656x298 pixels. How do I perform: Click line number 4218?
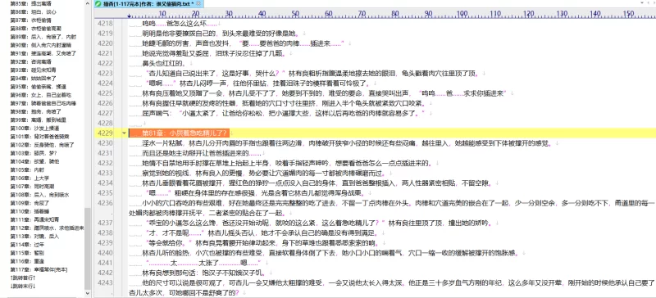[105, 24]
